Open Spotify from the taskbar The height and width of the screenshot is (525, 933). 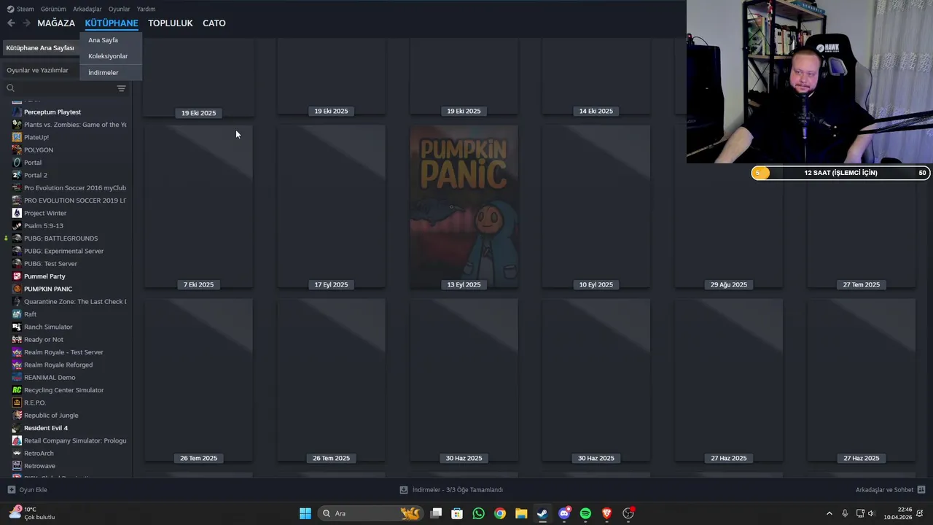585,513
